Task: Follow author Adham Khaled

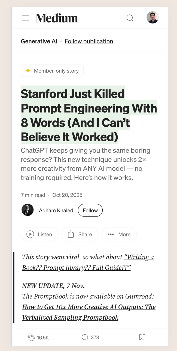Action: 90,210
